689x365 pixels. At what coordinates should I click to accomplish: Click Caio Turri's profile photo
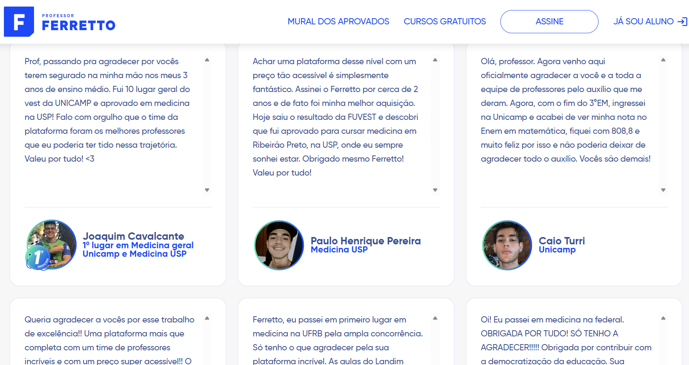click(x=507, y=245)
